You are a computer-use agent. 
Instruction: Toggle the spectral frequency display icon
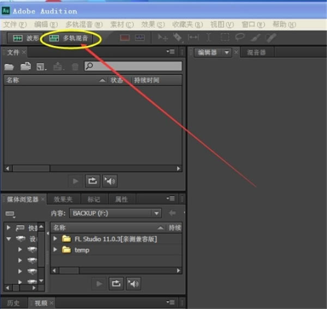125,38
